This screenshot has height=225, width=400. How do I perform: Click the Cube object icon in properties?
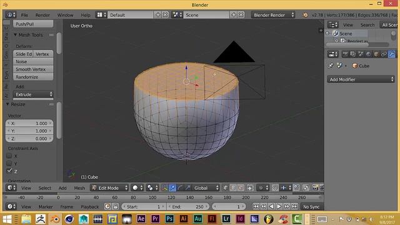[355, 66]
